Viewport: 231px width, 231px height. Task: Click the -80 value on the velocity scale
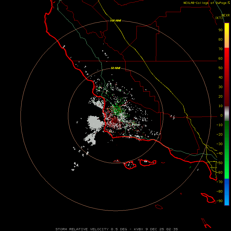219,191
